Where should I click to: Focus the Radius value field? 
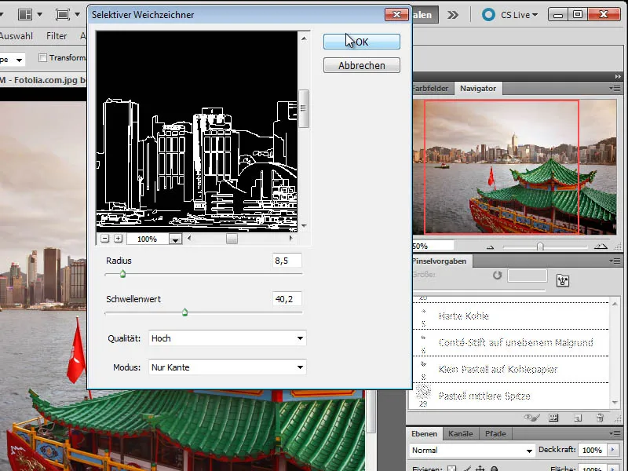click(x=287, y=261)
